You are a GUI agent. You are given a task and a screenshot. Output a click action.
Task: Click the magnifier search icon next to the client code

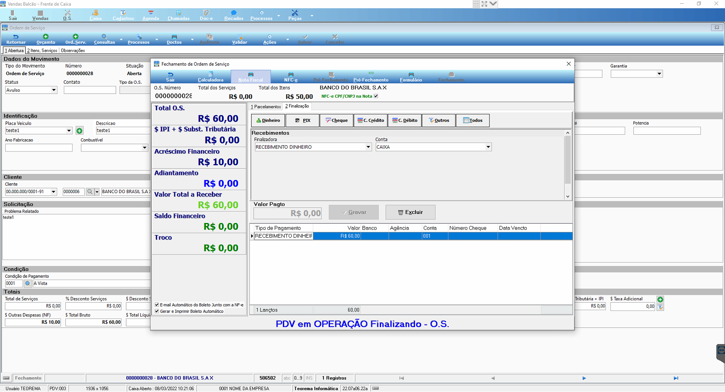[x=90, y=192]
